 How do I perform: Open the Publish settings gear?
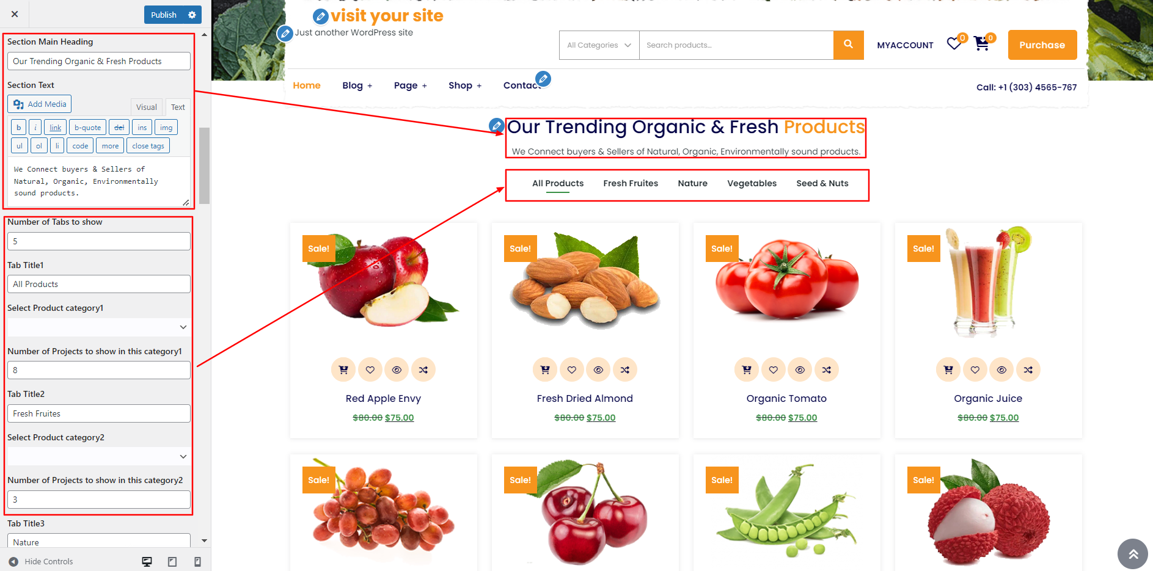pyautogui.click(x=192, y=15)
